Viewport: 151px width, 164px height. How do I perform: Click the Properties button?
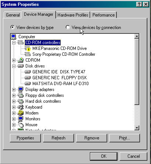25,138
